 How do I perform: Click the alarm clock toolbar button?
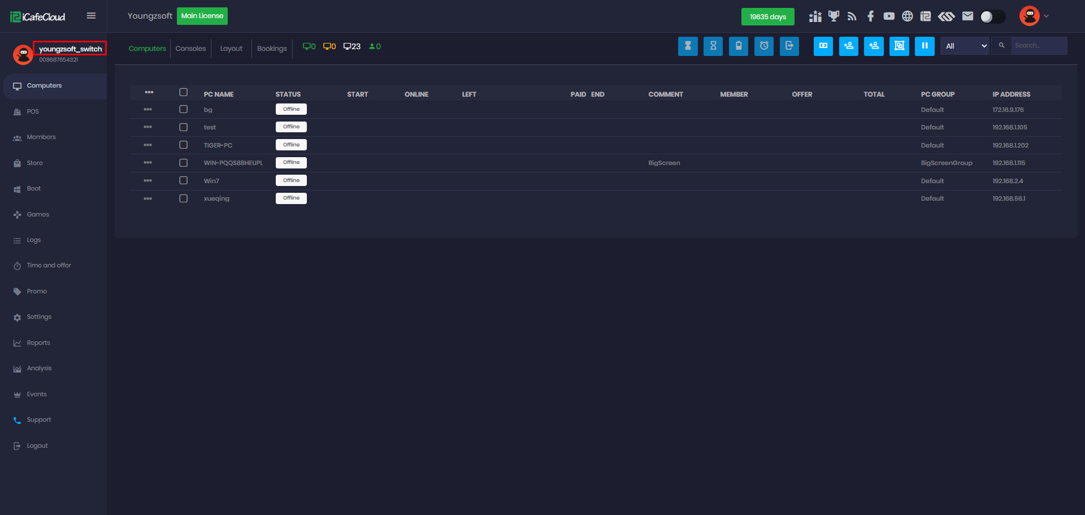pyautogui.click(x=764, y=46)
